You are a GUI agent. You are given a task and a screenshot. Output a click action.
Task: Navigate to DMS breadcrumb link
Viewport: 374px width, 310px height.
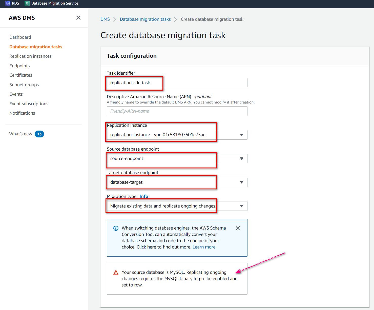click(x=105, y=19)
